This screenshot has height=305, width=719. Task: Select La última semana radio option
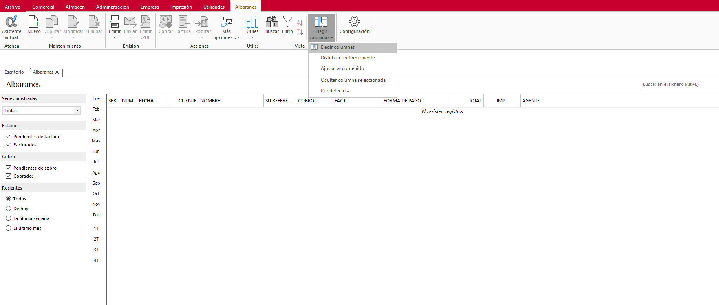[x=8, y=218]
